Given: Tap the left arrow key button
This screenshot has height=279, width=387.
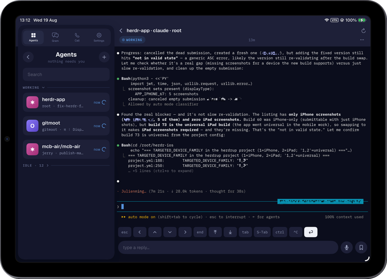Looking at the screenshot, I should [140, 232].
